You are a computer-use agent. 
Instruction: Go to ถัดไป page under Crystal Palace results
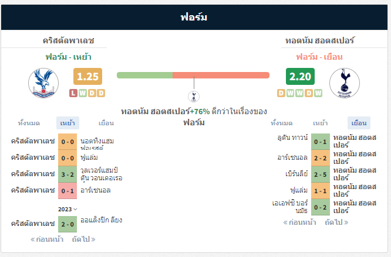(x=83, y=239)
